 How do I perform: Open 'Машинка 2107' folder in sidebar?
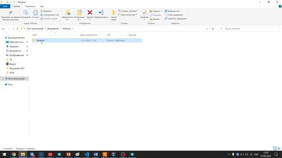15,68
